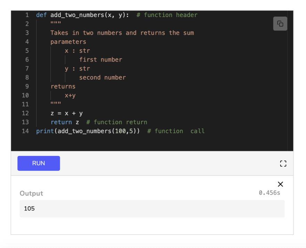The height and width of the screenshot is (248, 306).
Task: Close the output panel
Action: (x=280, y=184)
